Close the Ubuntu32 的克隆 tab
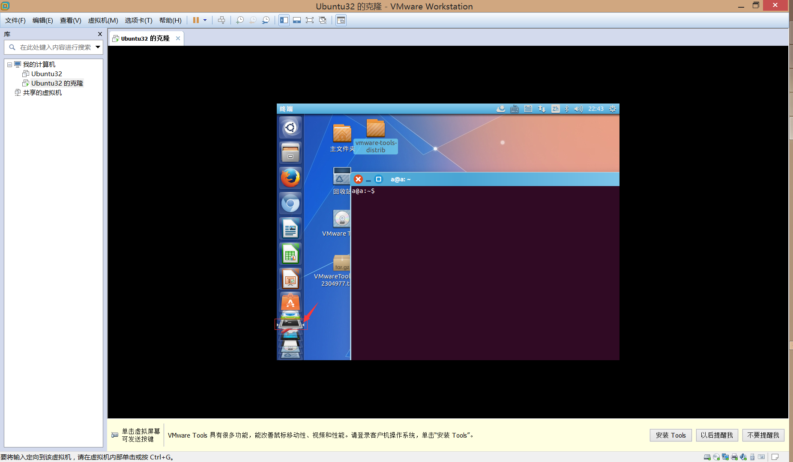The image size is (793, 462). [178, 38]
